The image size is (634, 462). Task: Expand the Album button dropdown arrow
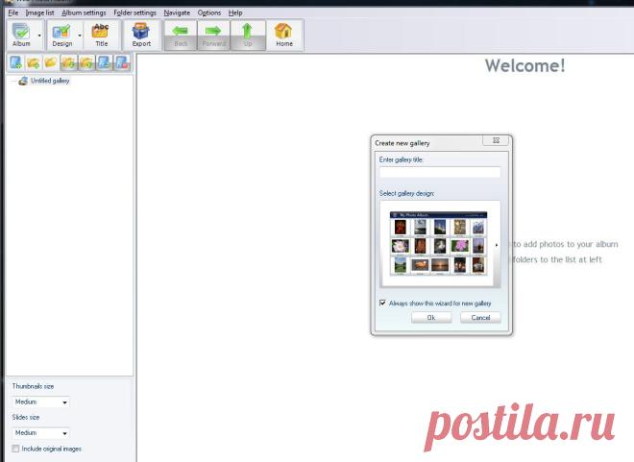(x=39, y=36)
